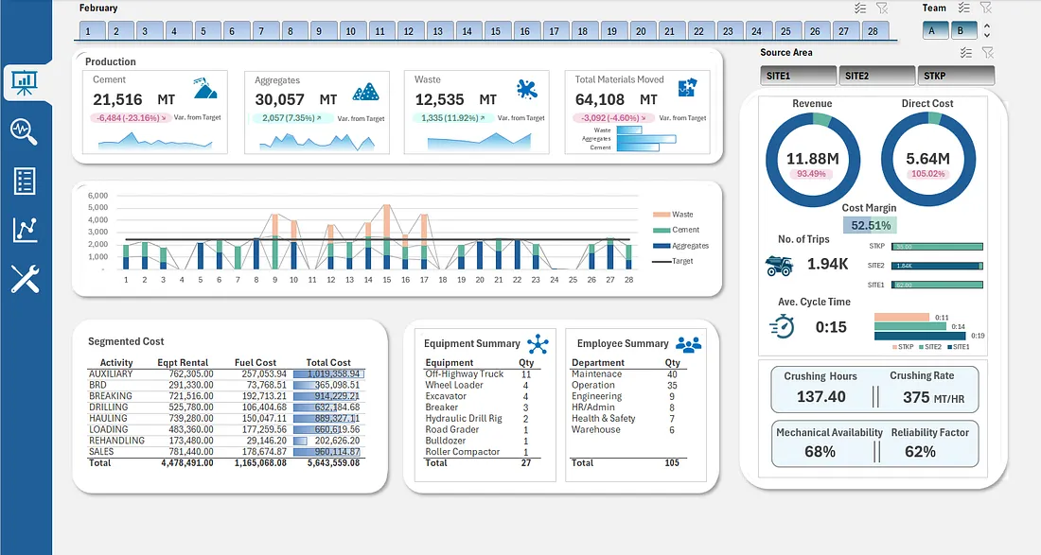Step down the Team slicer list arrow
The height and width of the screenshot is (555, 1041).
pos(987,35)
